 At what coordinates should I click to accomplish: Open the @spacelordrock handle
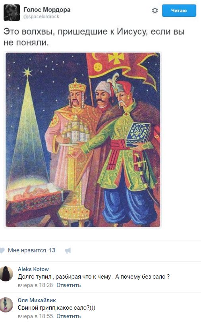tap(41, 17)
